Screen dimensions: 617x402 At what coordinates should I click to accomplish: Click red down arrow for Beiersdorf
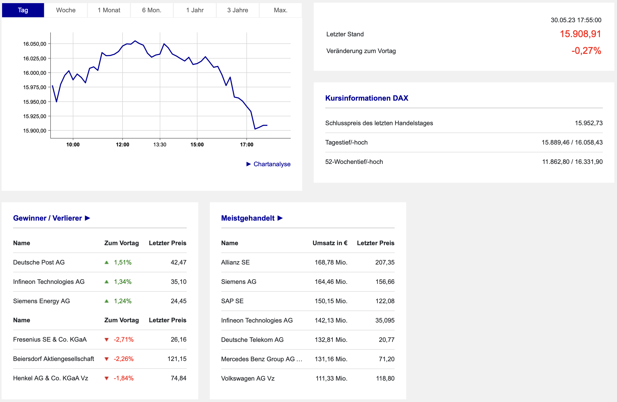[x=107, y=359]
